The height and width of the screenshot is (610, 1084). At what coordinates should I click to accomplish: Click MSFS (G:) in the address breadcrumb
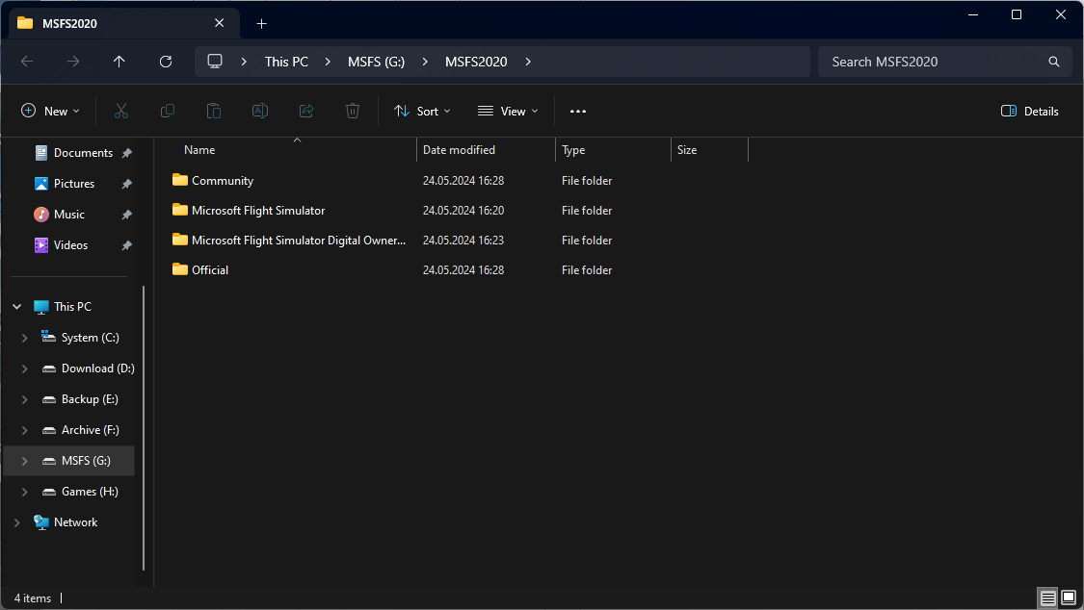pos(376,62)
